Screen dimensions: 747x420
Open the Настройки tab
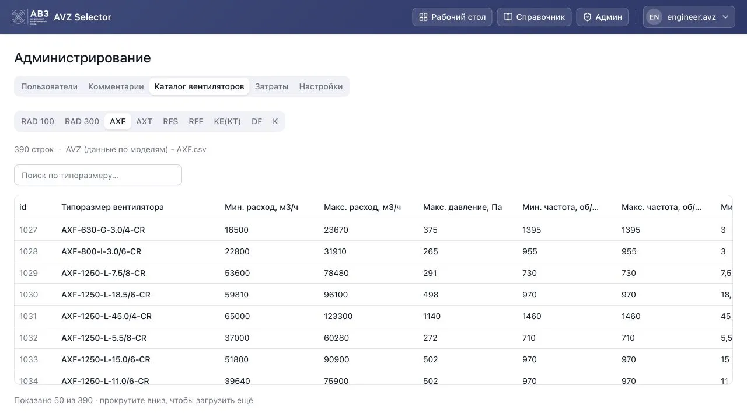pos(321,86)
